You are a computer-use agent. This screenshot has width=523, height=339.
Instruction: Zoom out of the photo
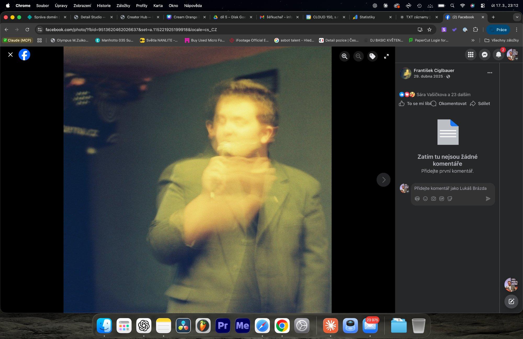pos(359,56)
